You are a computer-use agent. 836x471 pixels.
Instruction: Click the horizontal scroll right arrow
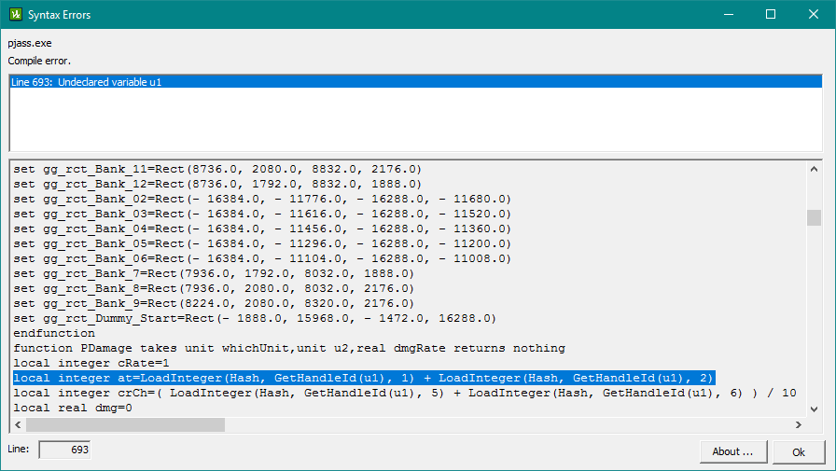[x=798, y=424]
